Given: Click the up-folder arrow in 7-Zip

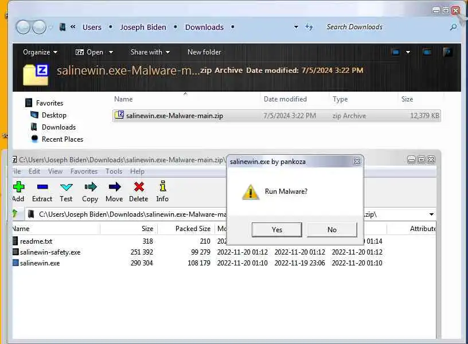Looking at the screenshot, I should point(15,214).
